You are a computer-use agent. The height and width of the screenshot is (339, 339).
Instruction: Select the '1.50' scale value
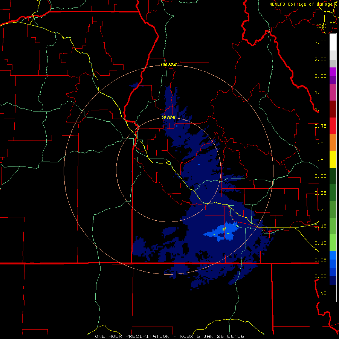tap(321, 93)
